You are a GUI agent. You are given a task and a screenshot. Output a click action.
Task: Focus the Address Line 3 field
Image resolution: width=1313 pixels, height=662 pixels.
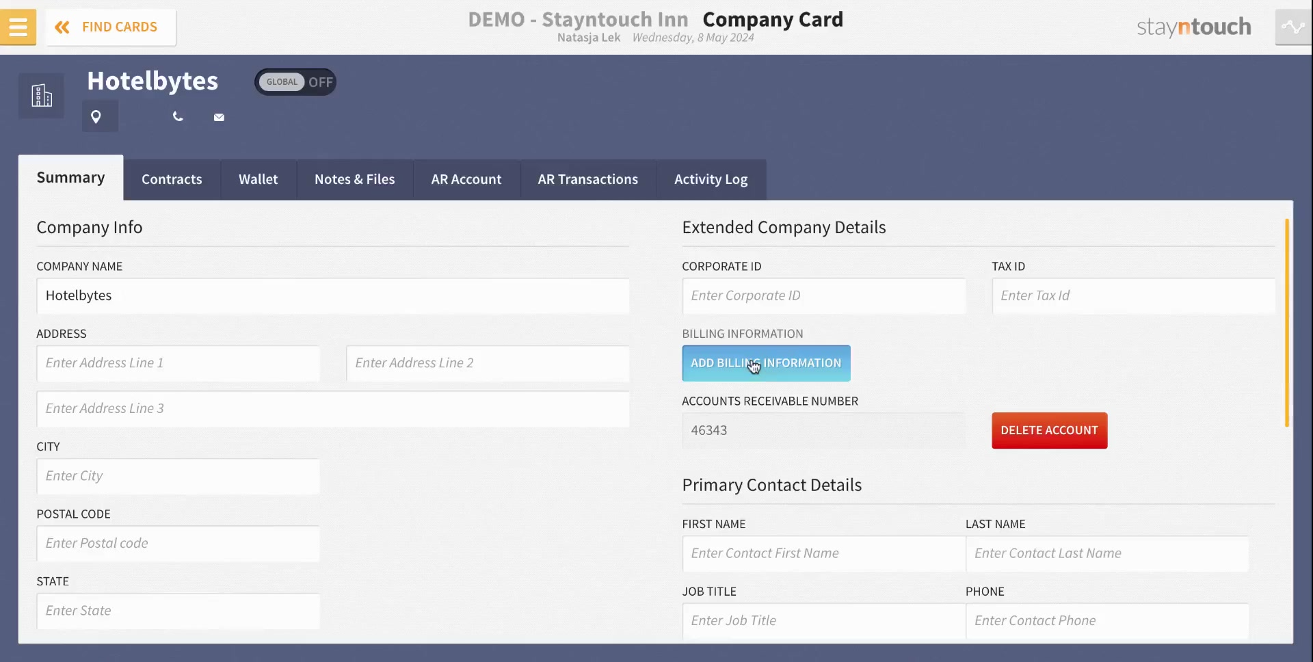(x=333, y=409)
